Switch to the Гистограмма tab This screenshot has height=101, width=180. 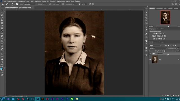click(x=159, y=8)
